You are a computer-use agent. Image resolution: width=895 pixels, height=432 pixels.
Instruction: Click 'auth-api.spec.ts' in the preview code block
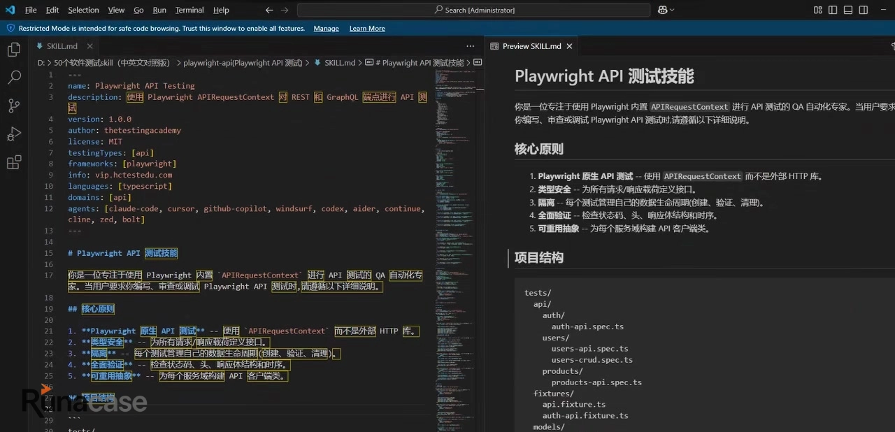click(x=587, y=326)
